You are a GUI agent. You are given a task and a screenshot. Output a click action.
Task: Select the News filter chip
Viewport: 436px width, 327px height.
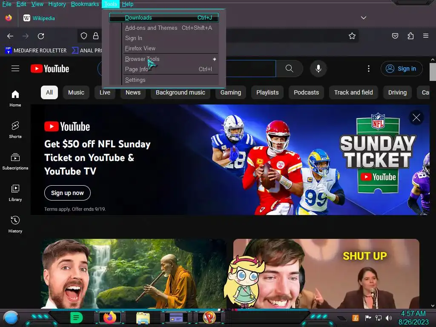pos(133,92)
